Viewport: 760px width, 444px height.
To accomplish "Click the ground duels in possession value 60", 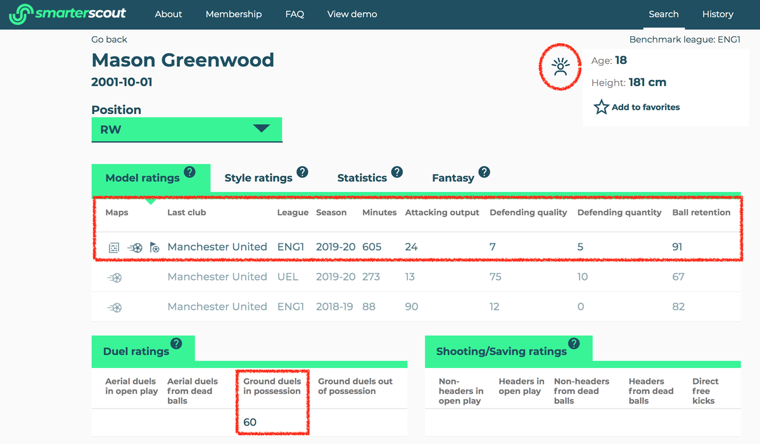I will click(x=250, y=422).
